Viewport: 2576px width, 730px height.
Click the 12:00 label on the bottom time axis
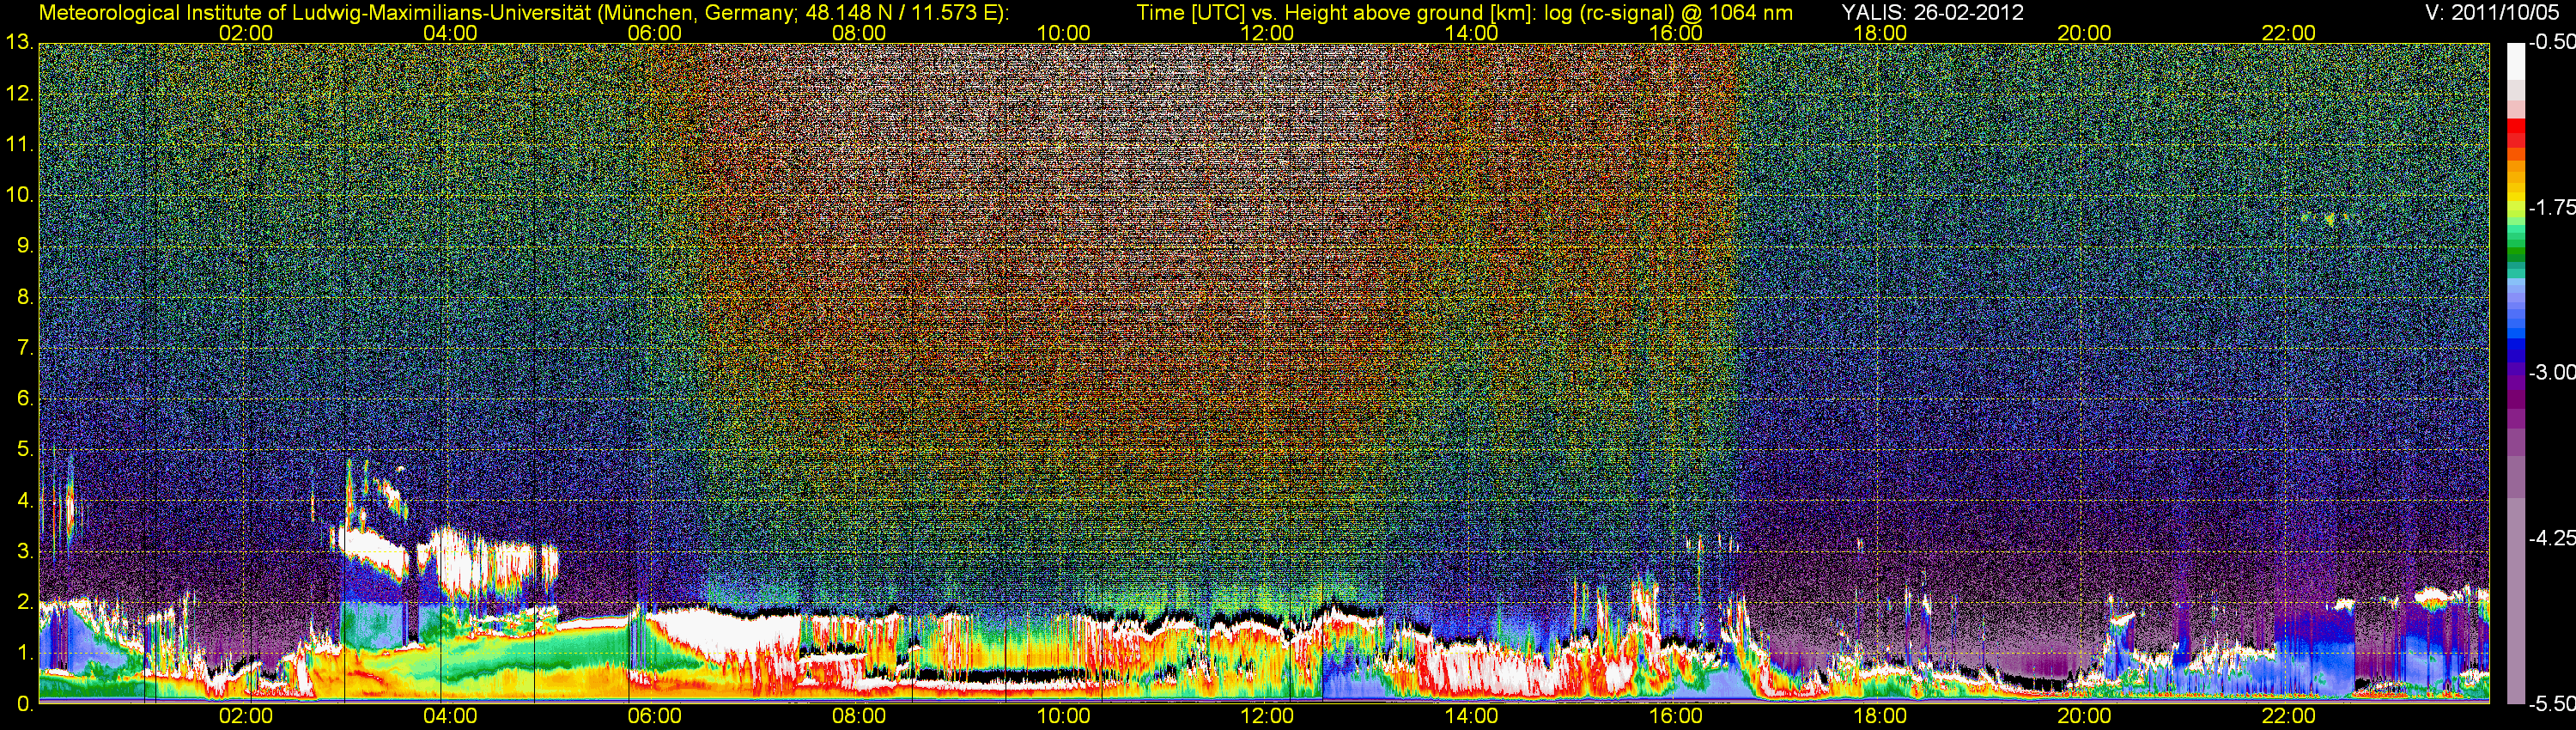pyautogui.click(x=1267, y=716)
